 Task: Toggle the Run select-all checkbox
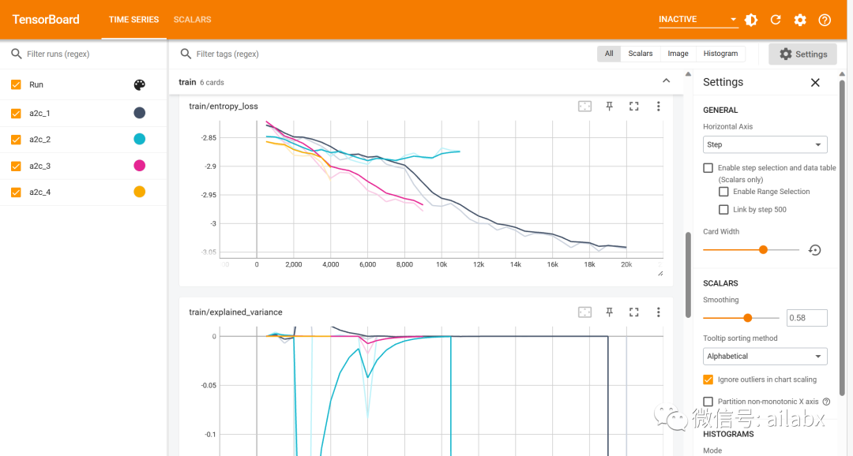[16, 84]
